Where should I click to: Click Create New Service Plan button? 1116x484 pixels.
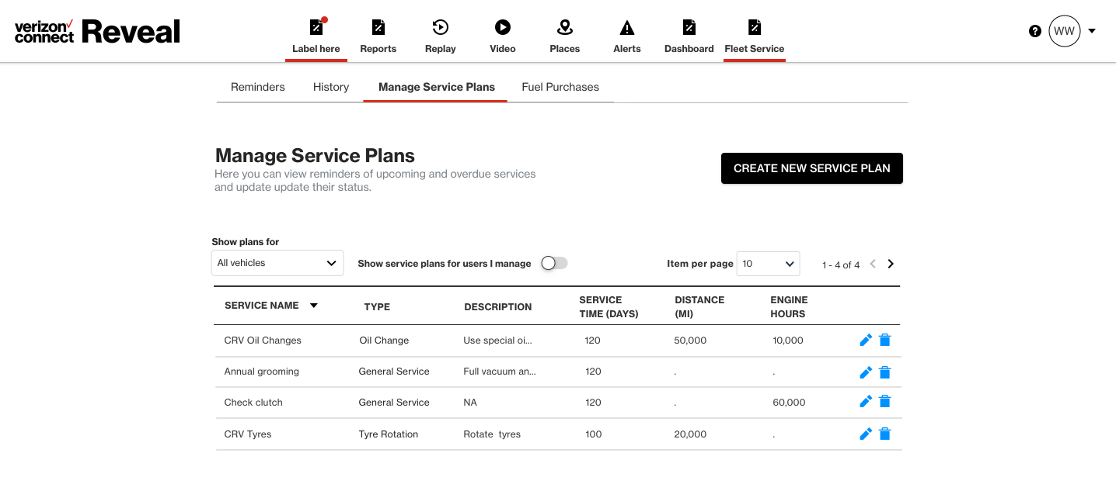pyautogui.click(x=812, y=168)
